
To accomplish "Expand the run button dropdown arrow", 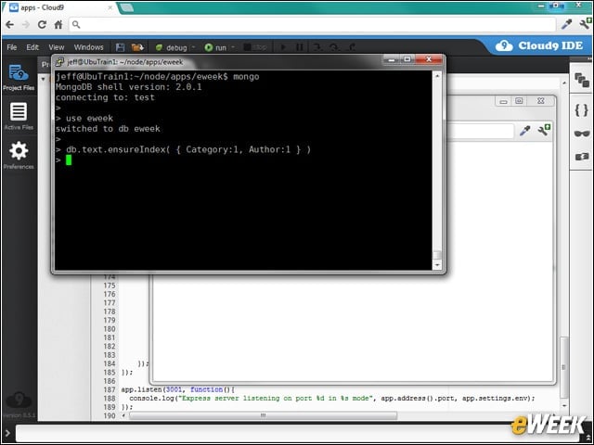I will click(x=233, y=47).
